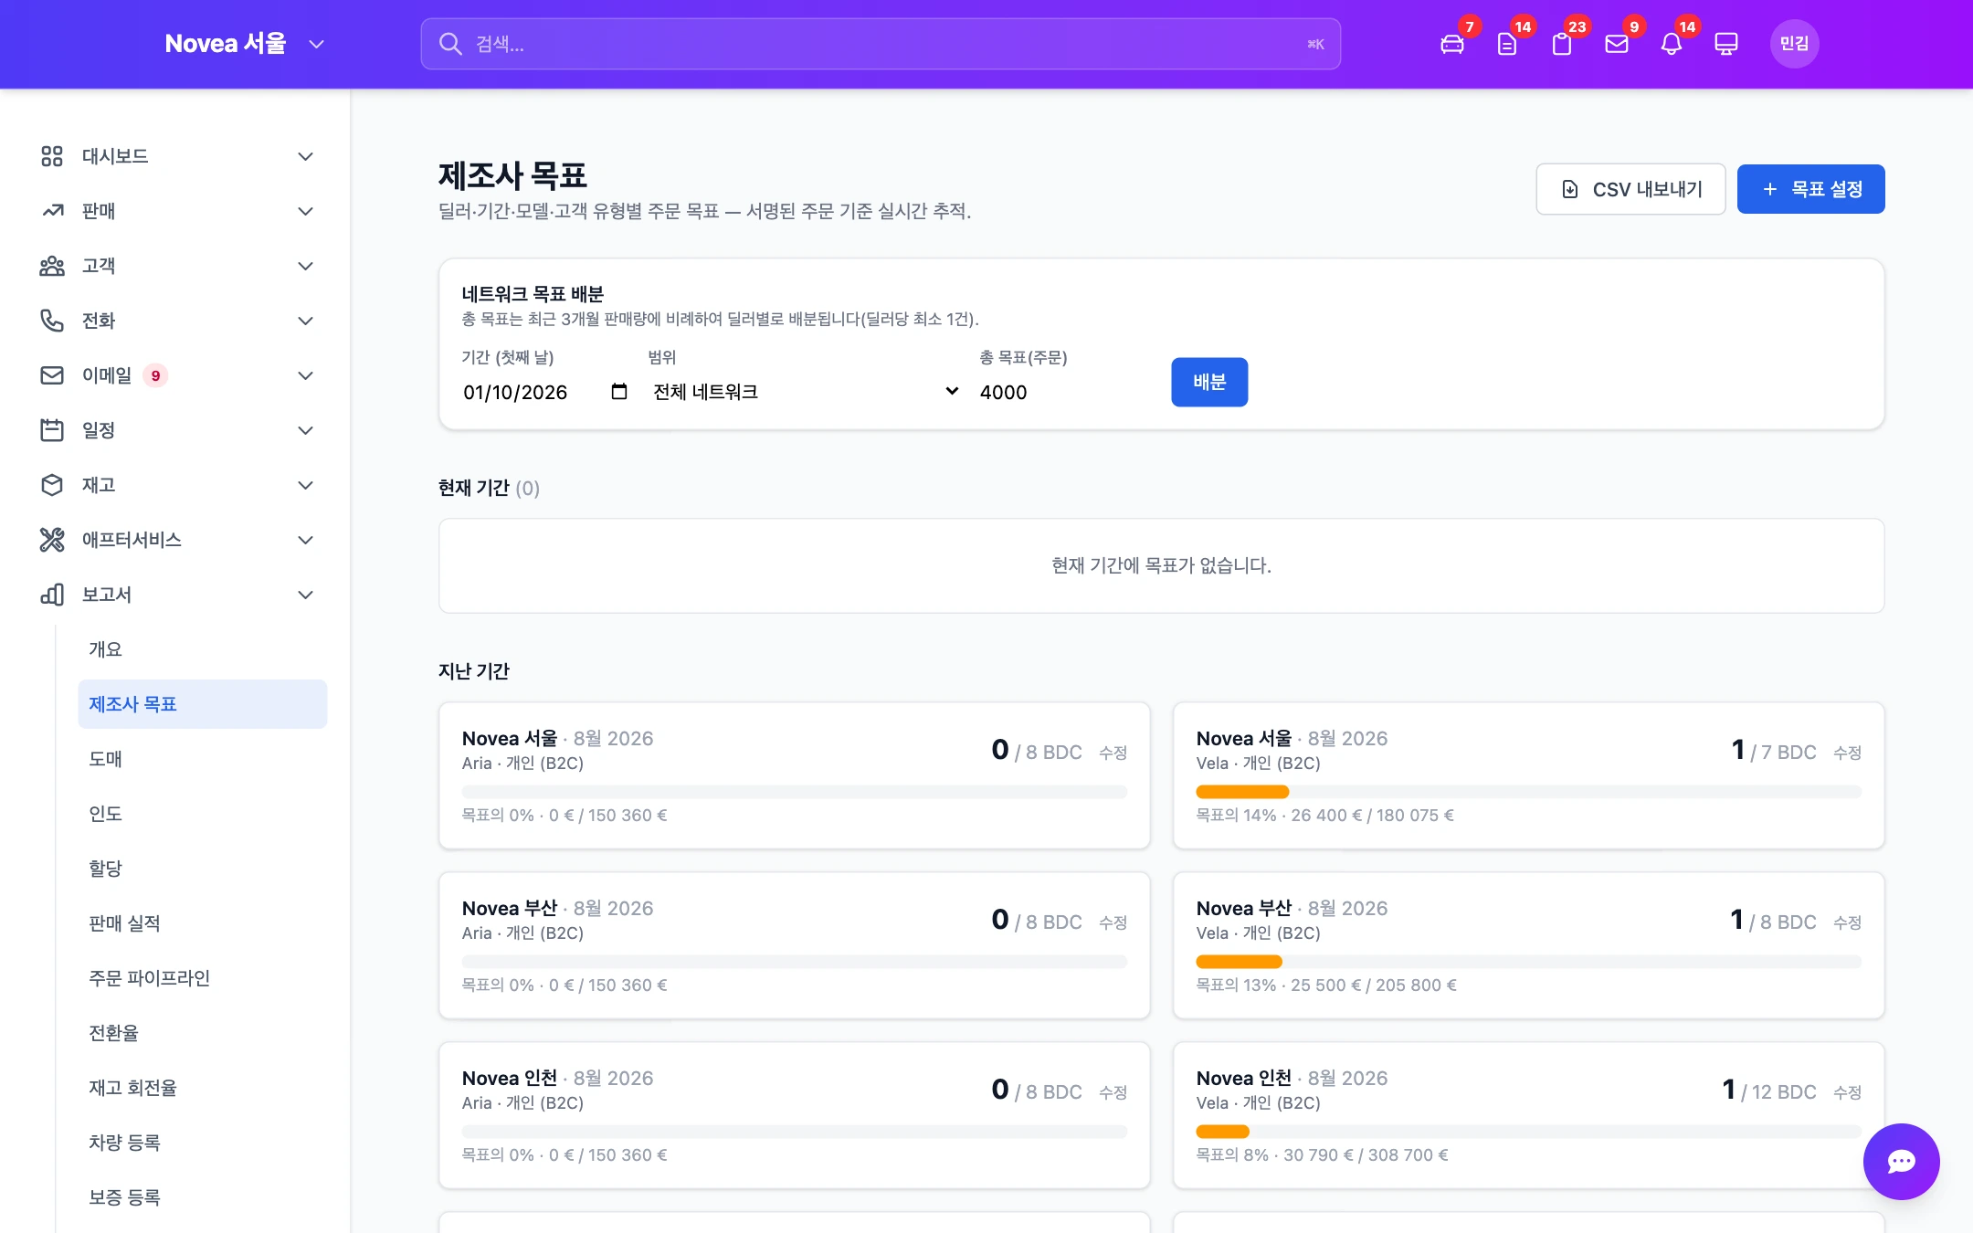This screenshot has height=1233, width=1973.
Task: Open the 재고 회전율 report page
Action: click(x=202, y=1088)
